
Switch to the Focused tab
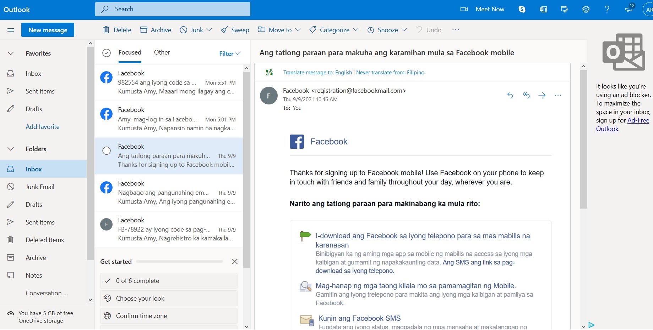[130, 52]
